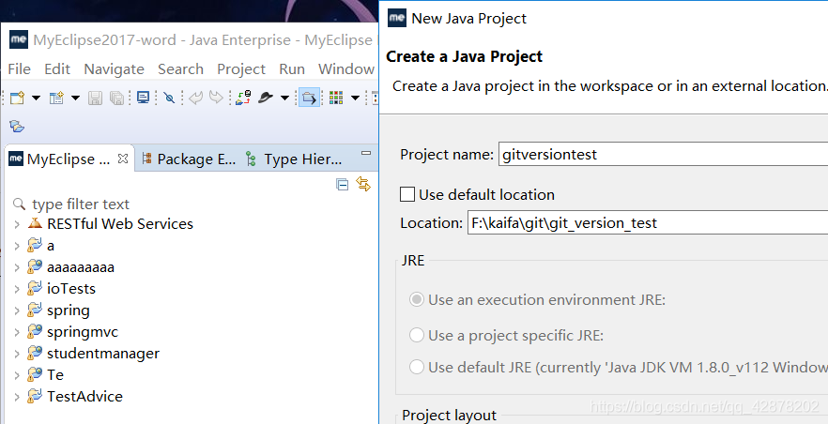Click the Save All icon

pos(116,98)
